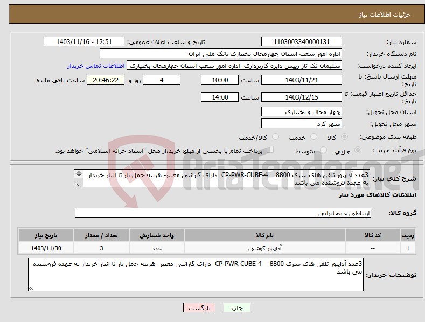Click the need date cell 1403/11/30

pyautogui.click(x=46, y=248)
